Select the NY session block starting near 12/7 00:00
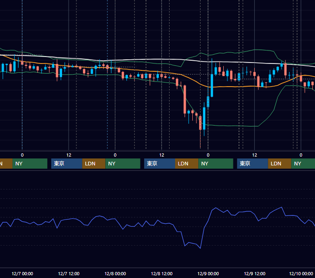The image size is (315, 278). (x=30, y=164)
